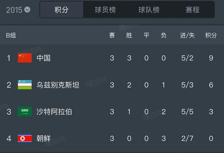The image size is (224, 153).
Task: Click the Saudi Arabia flag icon
Action: point(25,112)
